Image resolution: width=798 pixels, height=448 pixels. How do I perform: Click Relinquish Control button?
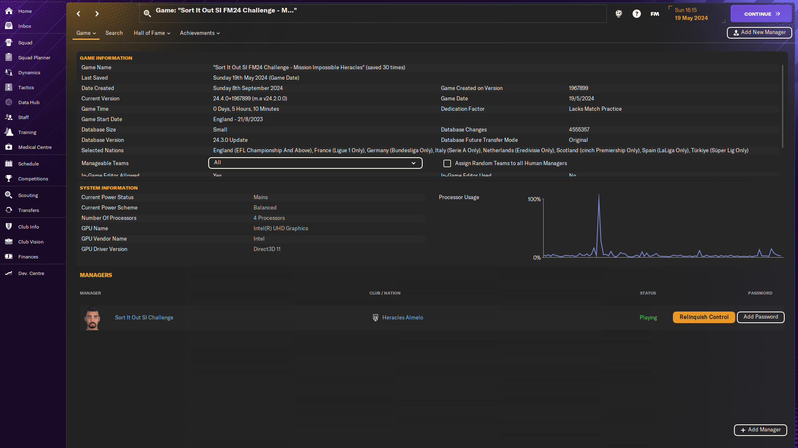click(704, 317)
